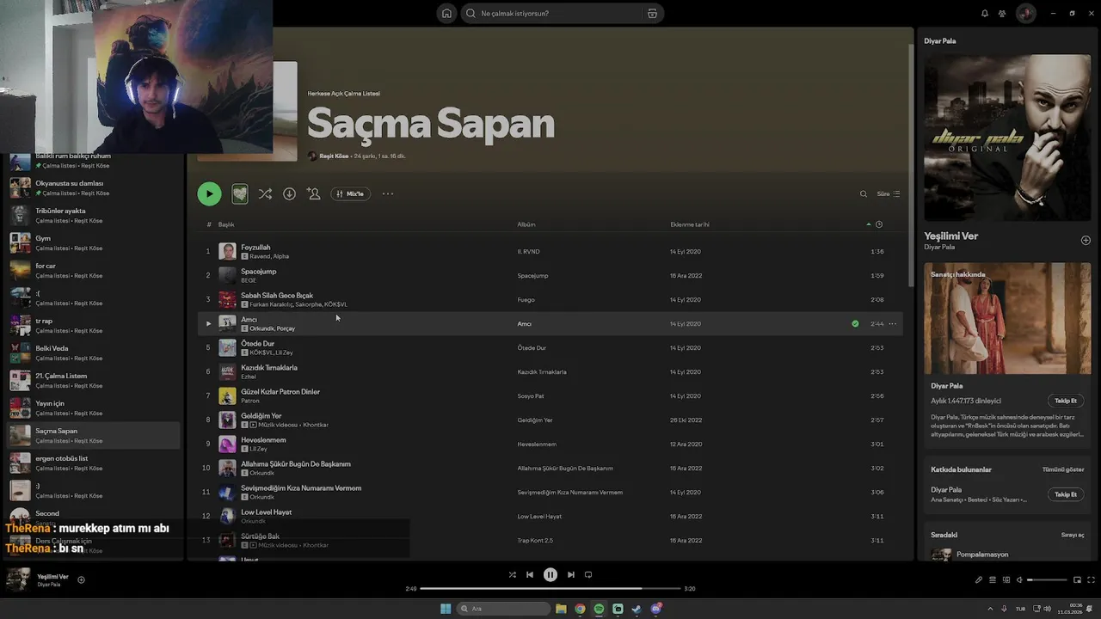This screenshot has width=1101, height=619.
Task: Enable shuffle for this playlist
Action: [x=265, y=194]
